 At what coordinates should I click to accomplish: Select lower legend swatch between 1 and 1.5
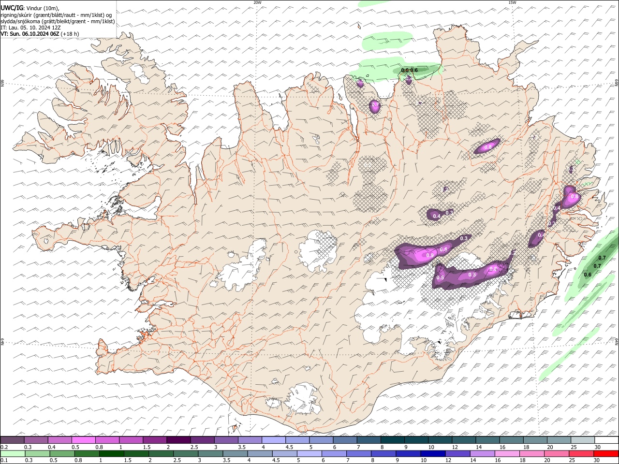112,454
